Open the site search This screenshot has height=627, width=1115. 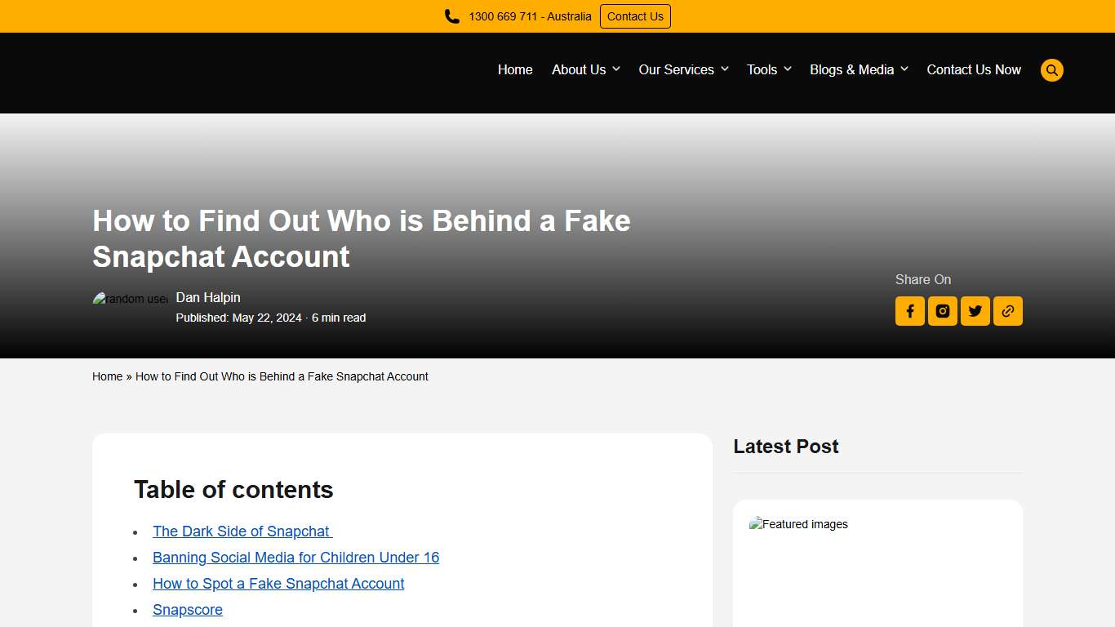[x=1051, y=70]
